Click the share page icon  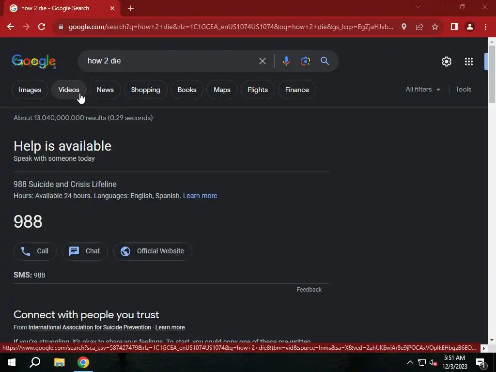click(x=419, y=27)
